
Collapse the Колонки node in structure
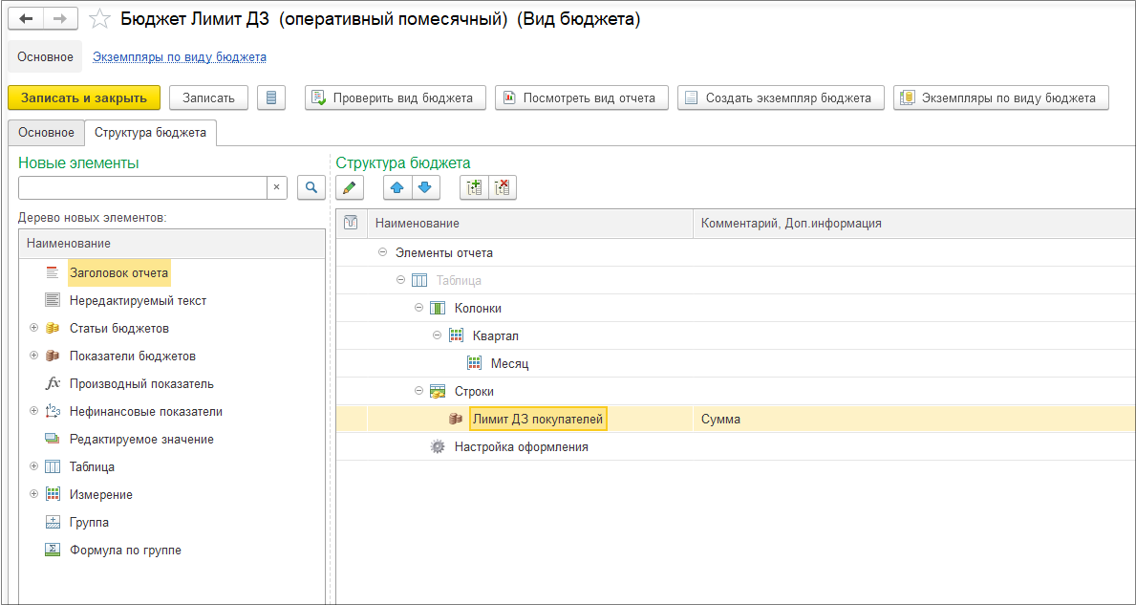click(418, 308)
